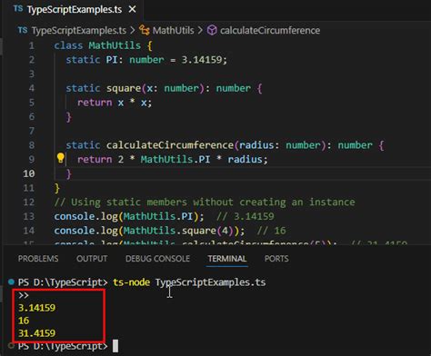Open the calculateCircumference breadcrumb item
The width and height of the screenshot is (431, 356).
270,30
